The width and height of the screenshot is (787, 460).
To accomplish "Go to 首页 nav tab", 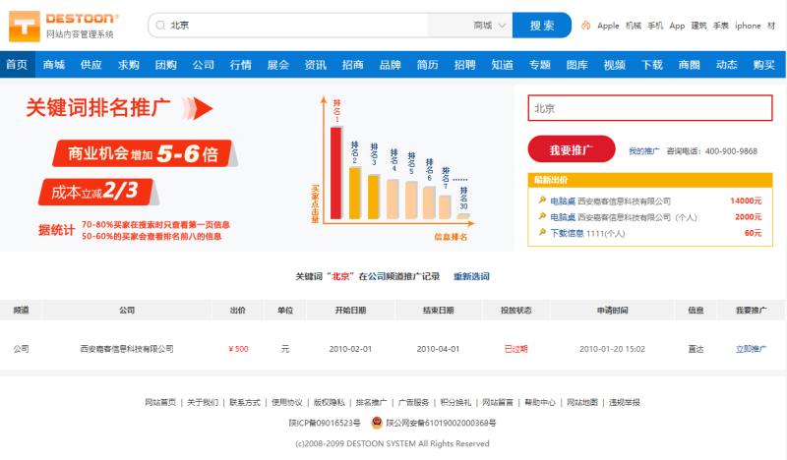I will tap(17, 64).
